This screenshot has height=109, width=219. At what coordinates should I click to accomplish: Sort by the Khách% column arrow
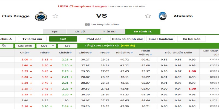pyautogui.click(x=132, y=53)
